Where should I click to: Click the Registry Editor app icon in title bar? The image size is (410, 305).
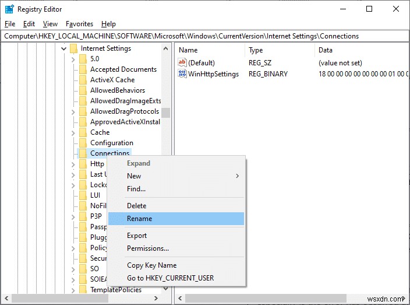coord(9,9)
